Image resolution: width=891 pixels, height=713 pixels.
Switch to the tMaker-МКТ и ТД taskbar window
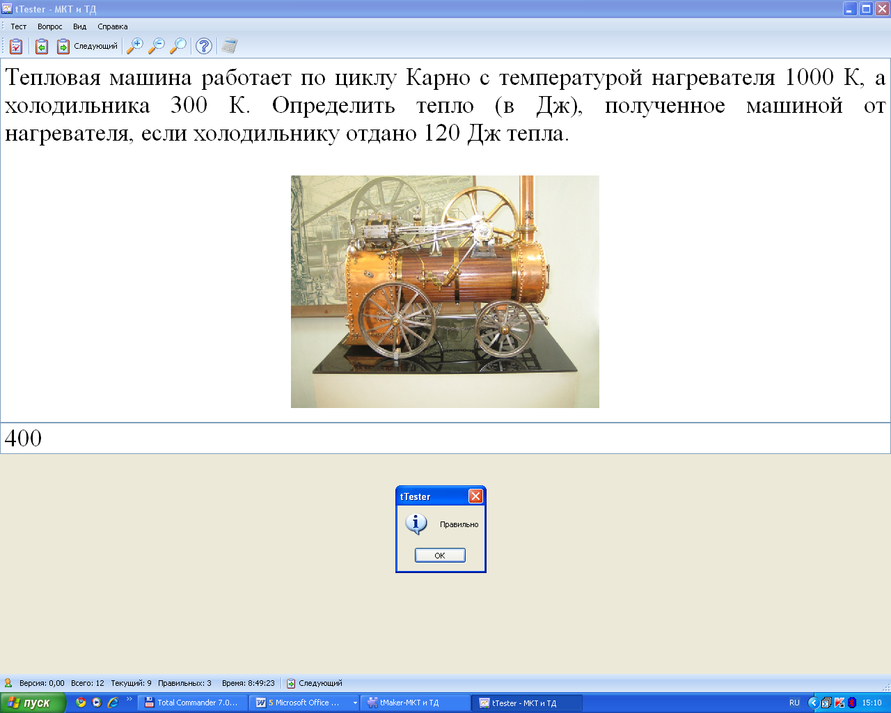[416, 703]
